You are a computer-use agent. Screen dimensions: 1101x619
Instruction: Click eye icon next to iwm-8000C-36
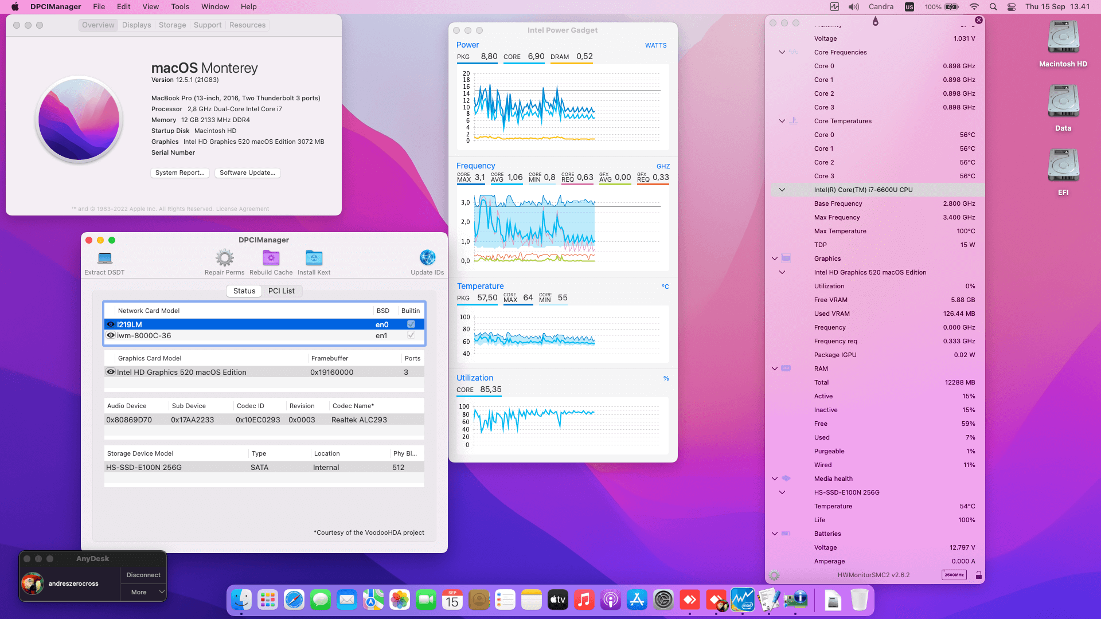(111, 335)
